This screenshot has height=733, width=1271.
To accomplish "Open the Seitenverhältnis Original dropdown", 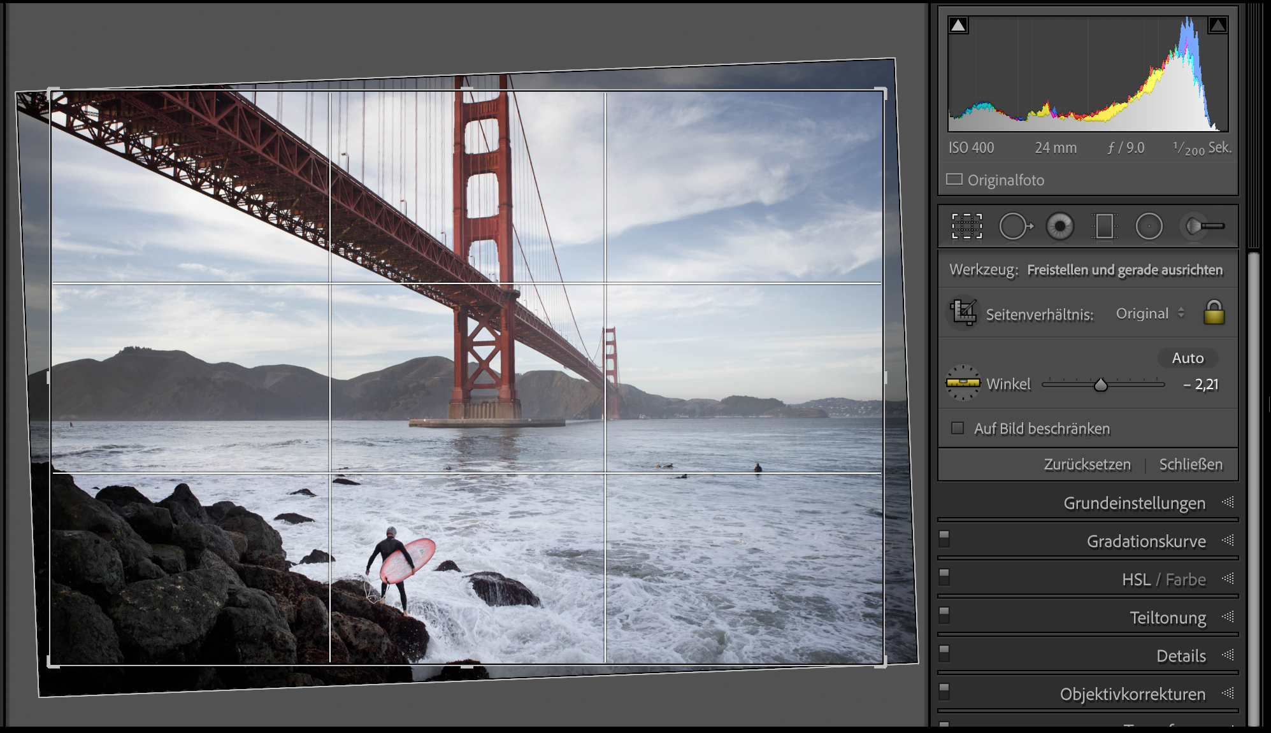I will (1150, 313).
